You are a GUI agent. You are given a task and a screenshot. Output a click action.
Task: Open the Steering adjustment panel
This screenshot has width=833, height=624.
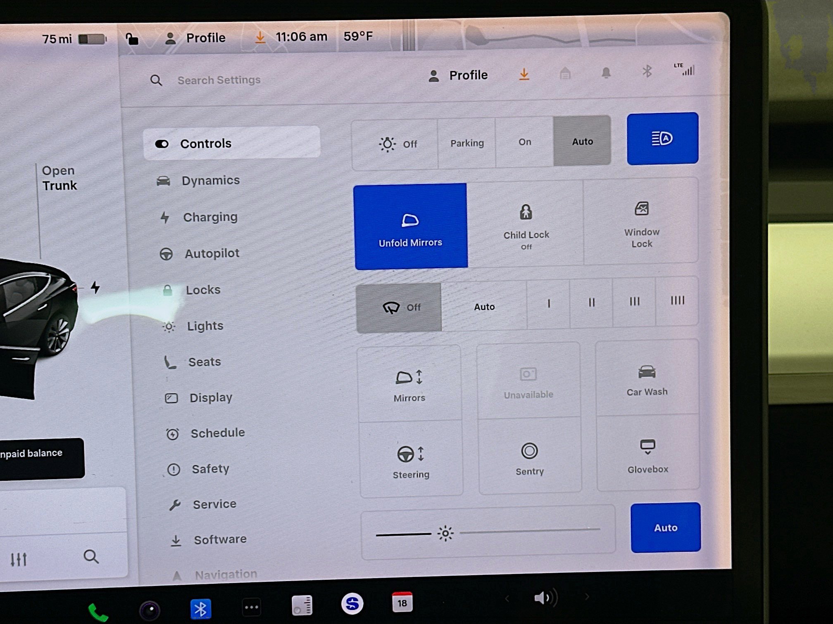click(x=411, y=460)
